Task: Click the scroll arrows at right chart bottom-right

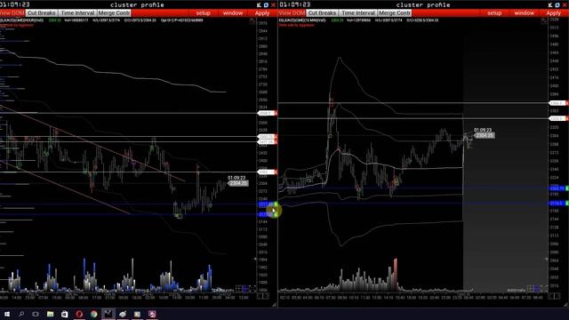Action: pos(554,296)
